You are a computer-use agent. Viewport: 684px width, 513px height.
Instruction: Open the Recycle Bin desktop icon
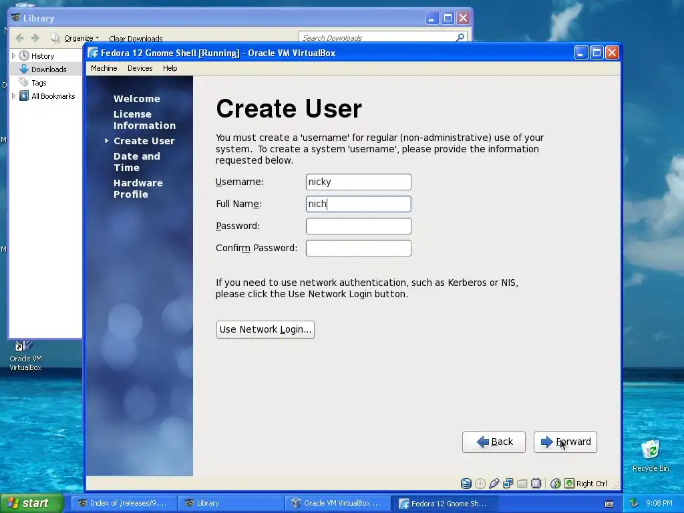pyautogui.click(x=651, y=456)
